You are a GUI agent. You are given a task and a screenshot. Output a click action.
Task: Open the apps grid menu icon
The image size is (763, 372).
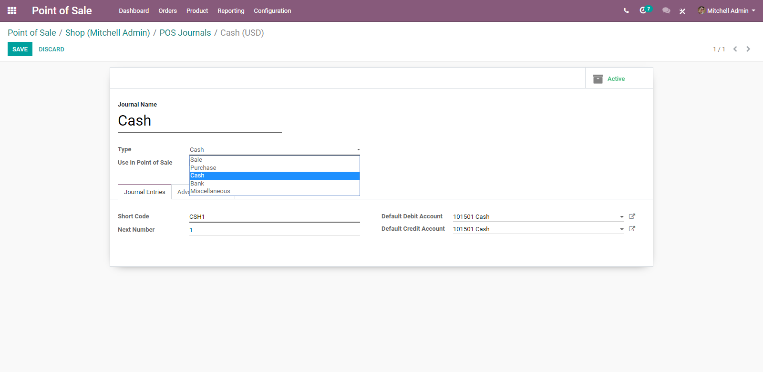coord(12,10)
